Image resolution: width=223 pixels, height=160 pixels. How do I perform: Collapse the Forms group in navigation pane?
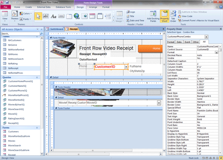pyautogui.click(x=37, y=128)
